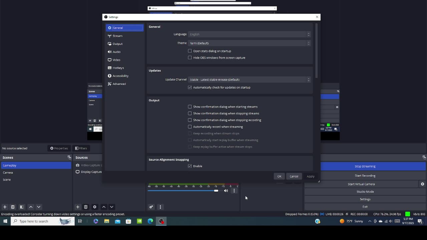Open notification center icon in the system tray
Screen dimensions: 427x240
[x=420, y=221]
